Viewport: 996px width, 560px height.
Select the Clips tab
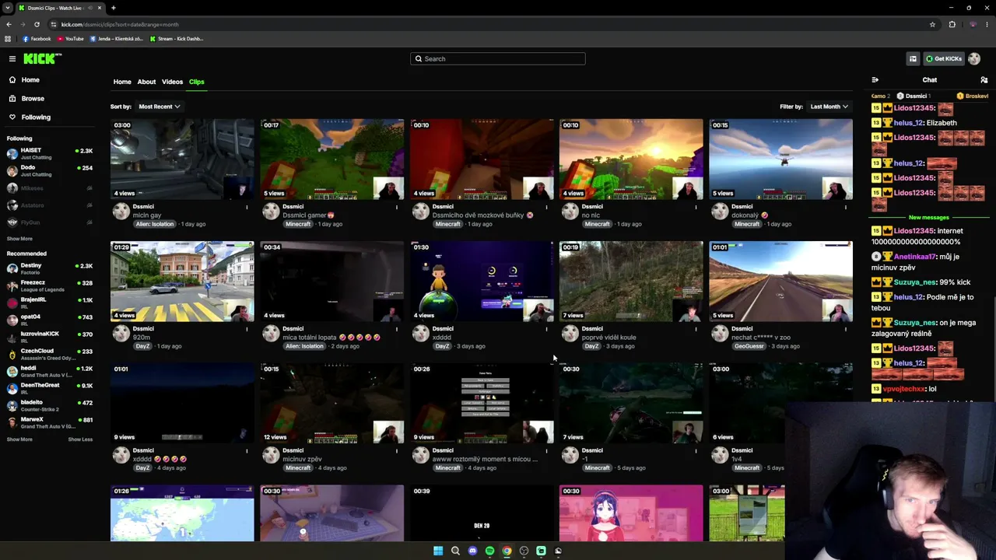196,82
